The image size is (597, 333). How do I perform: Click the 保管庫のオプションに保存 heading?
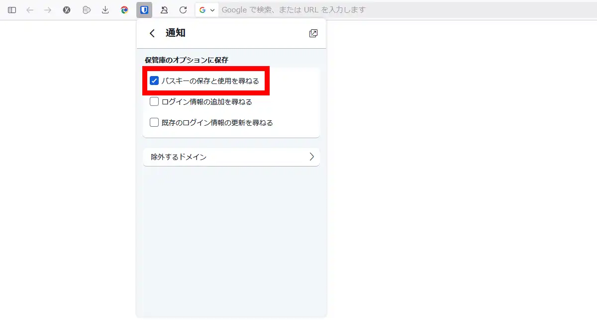pos(187,60)
